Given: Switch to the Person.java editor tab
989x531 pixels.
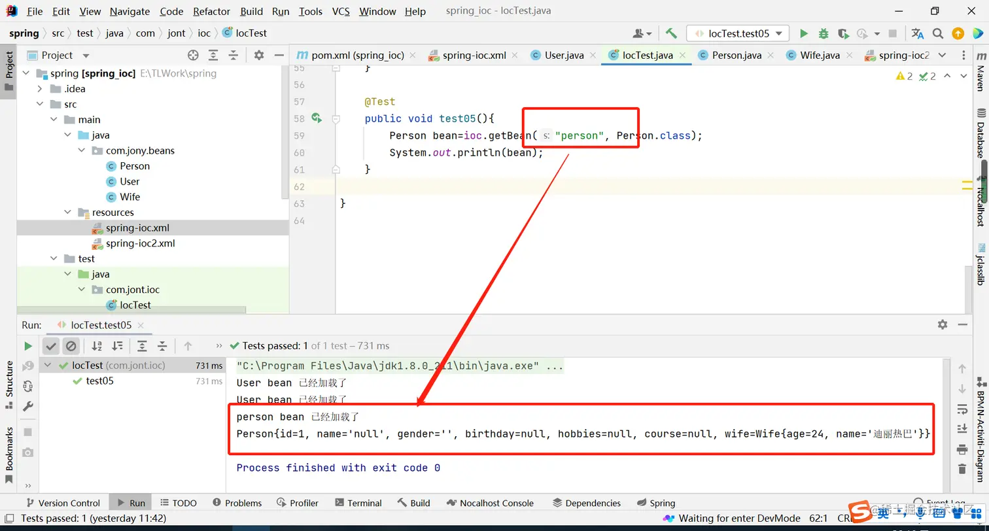Looking at the screenshot, I should tap(736, 56).
